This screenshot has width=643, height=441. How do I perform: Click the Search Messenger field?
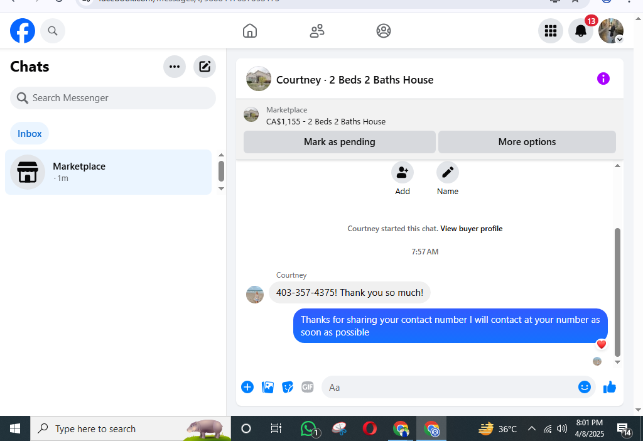coord(113,98)
